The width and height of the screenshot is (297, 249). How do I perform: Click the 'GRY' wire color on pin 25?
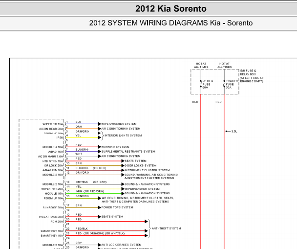point(79,243)
